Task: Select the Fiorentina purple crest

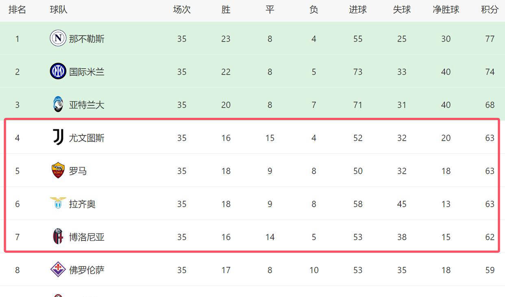Action: pos(58,269)
